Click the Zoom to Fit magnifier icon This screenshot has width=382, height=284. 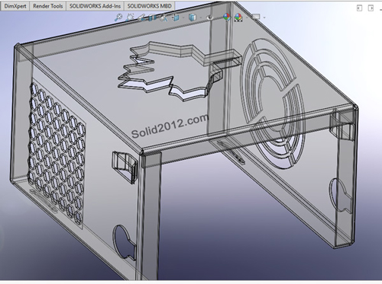(118, 18)
